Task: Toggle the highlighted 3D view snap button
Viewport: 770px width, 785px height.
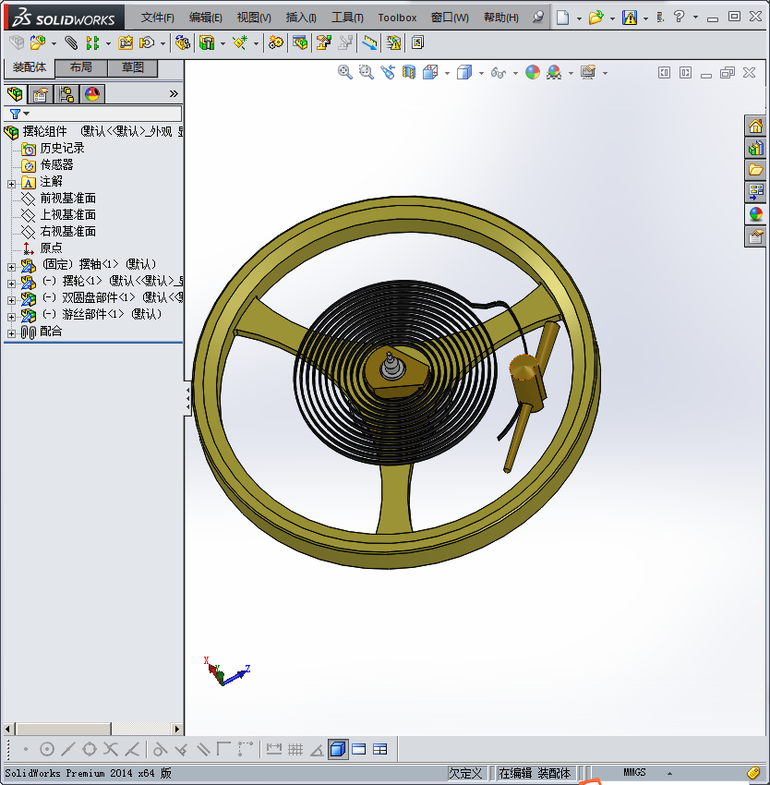Action: (x=338, y=749)
